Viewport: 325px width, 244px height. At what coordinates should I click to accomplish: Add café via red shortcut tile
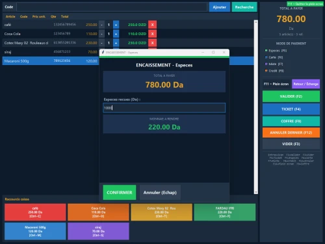[35, 212]
